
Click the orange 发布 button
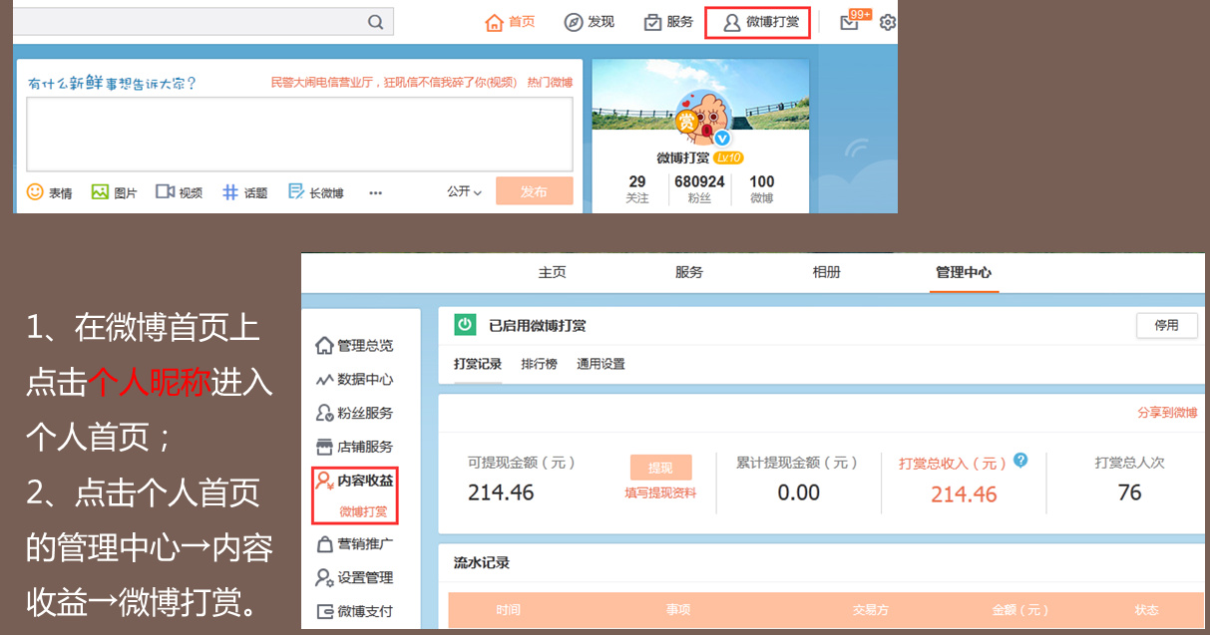(x=535, y=191)
